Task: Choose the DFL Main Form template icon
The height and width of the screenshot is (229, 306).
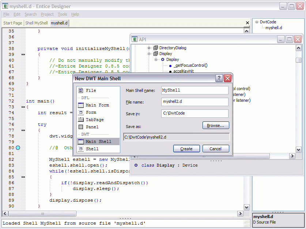Action: 80,105
